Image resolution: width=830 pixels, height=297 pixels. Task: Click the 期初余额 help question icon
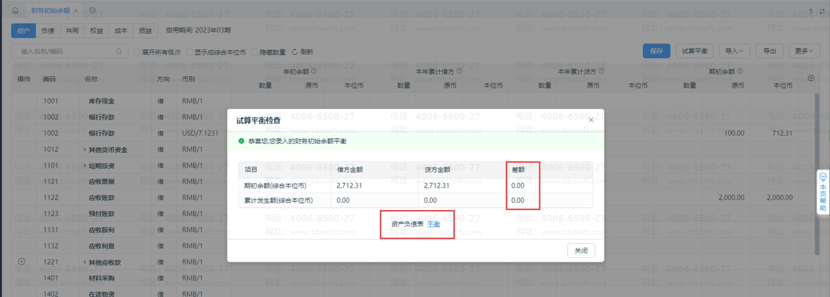(x=740, y=71)
